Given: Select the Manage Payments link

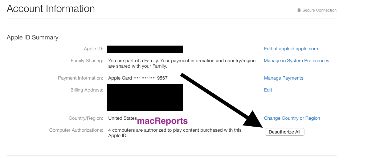Looking at the screenshot, I should point(283,78).
